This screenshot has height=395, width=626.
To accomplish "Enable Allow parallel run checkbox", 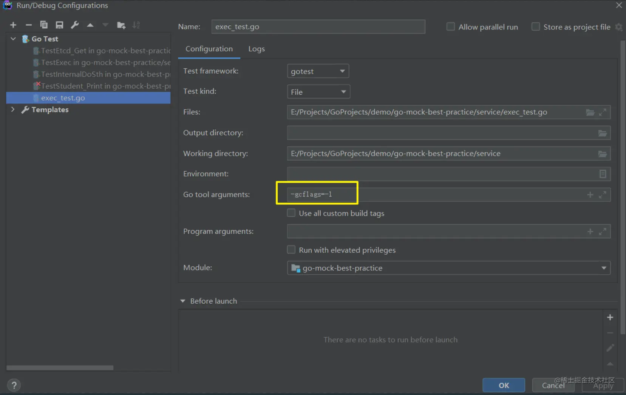I will (x=451, y=27).
